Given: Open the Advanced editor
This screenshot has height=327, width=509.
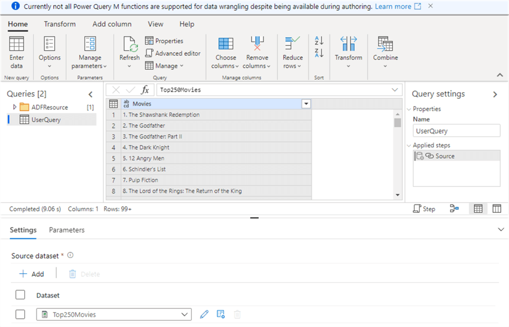Looking at the screenshot, I should point(173,53).
